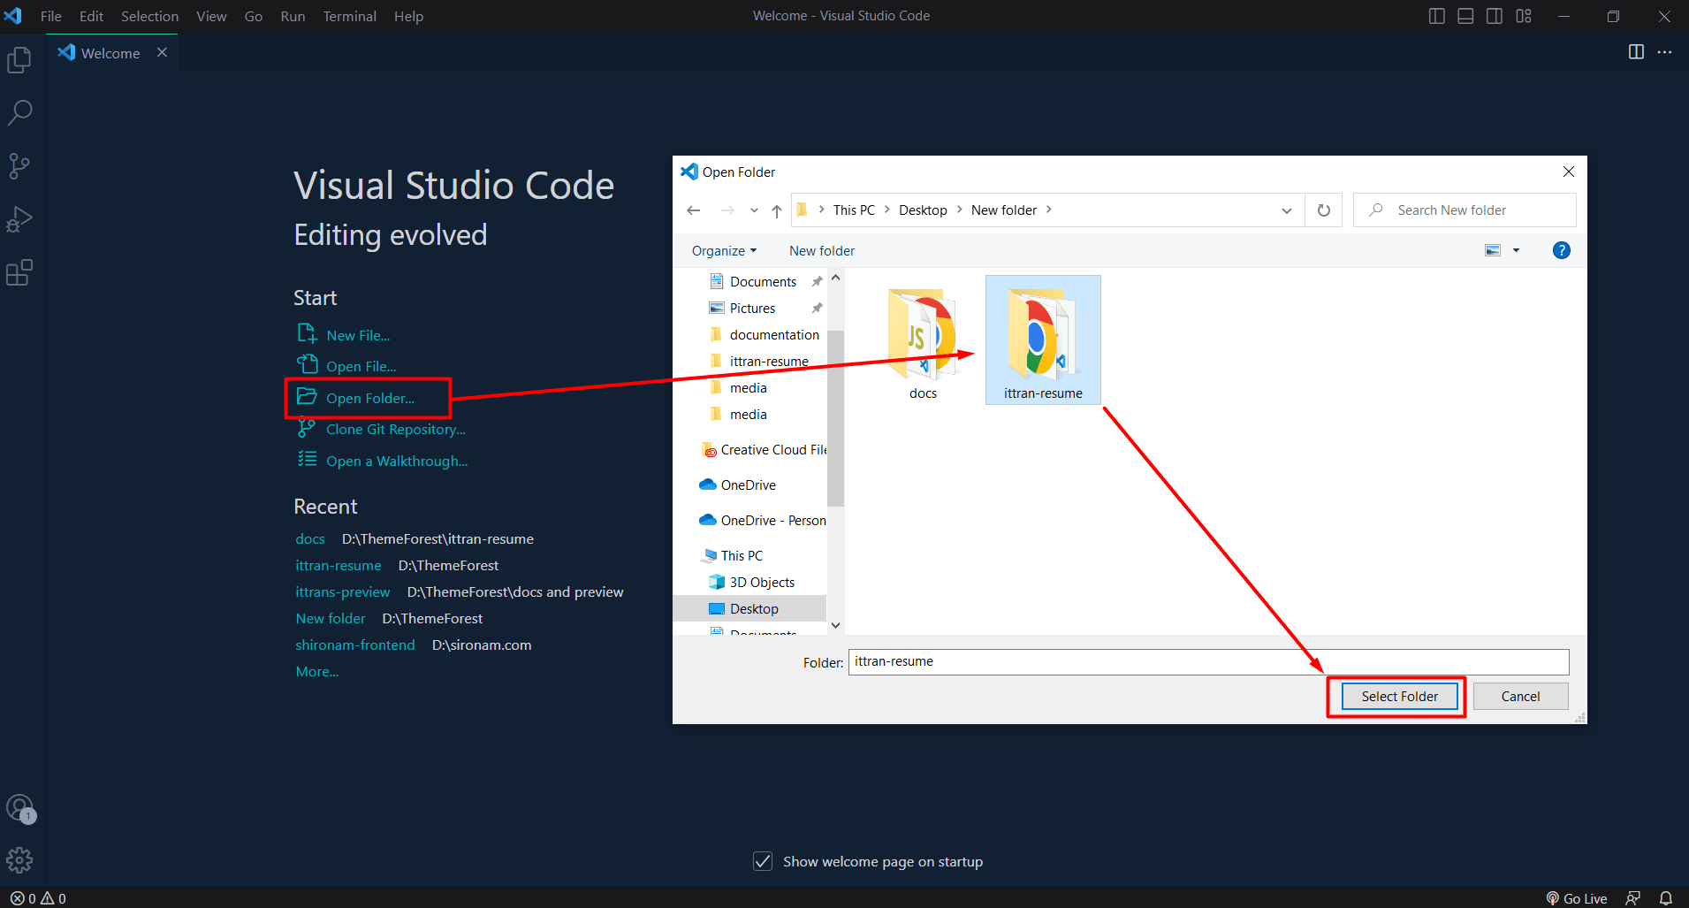
Task: Toggle panel layout icon in title bar
Action: pyautogui.click(x=1465, y=16)
